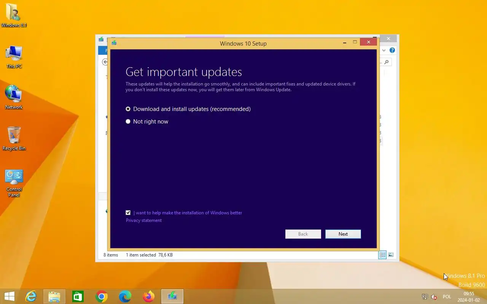
Task: Launch Microsoft Edge from taskbar
Action: pyautogui.click(x=125, y=296)
